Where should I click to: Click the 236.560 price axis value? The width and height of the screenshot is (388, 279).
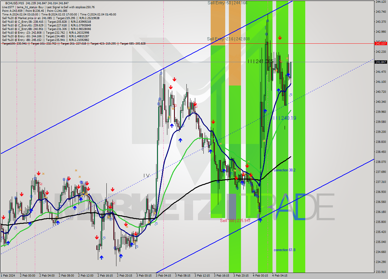click(x=381, y=202)
